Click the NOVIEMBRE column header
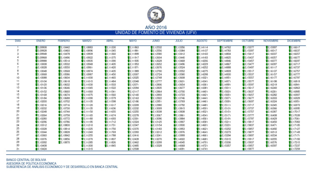The height and width of the screenshot is (188, 310). point(270,41)
